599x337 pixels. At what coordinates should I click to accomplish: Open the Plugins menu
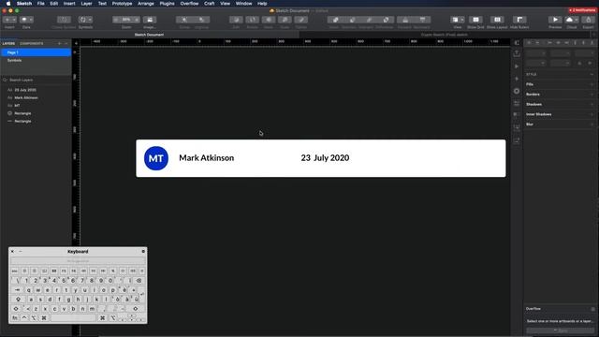pyautogui.click(x=167, y=4)
